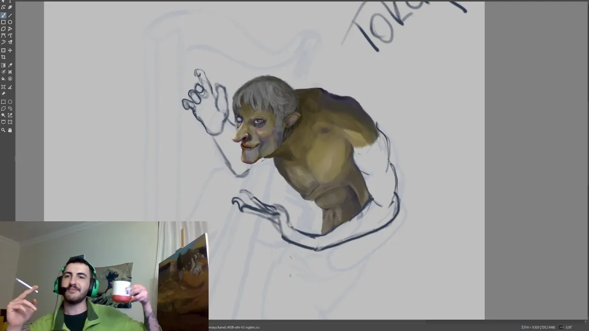Select the Multibrush tool
Screen dimensions: 589x331
coord(10,42)
